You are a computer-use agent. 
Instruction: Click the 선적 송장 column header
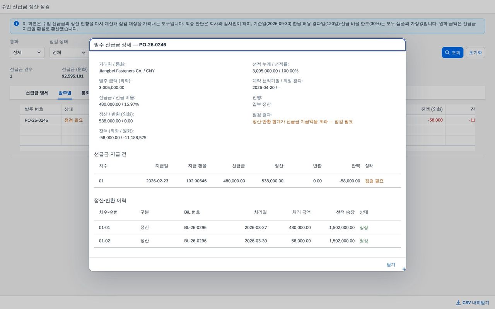(345, 212)
